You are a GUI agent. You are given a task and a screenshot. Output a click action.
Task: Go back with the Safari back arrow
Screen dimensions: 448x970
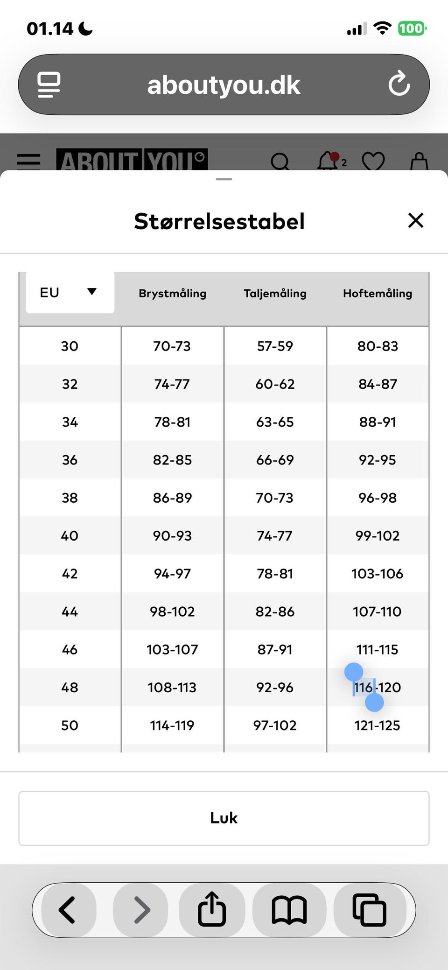point(68,910)
